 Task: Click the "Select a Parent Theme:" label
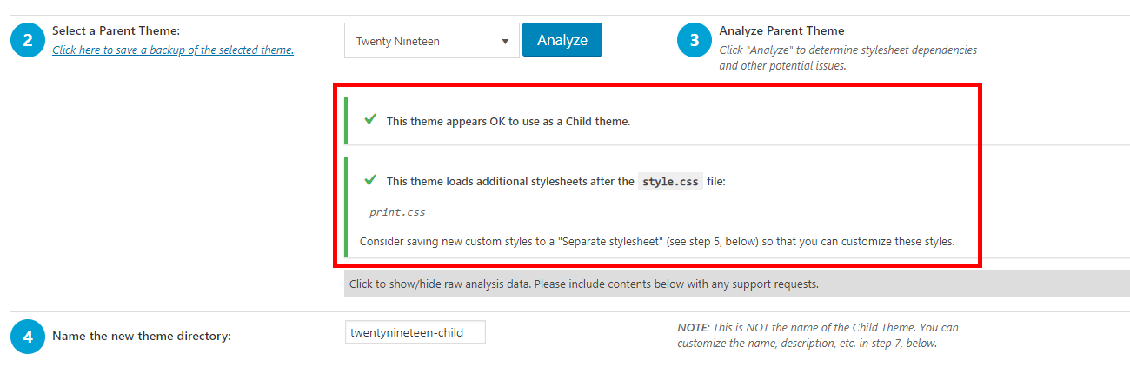tap(116, 30)
